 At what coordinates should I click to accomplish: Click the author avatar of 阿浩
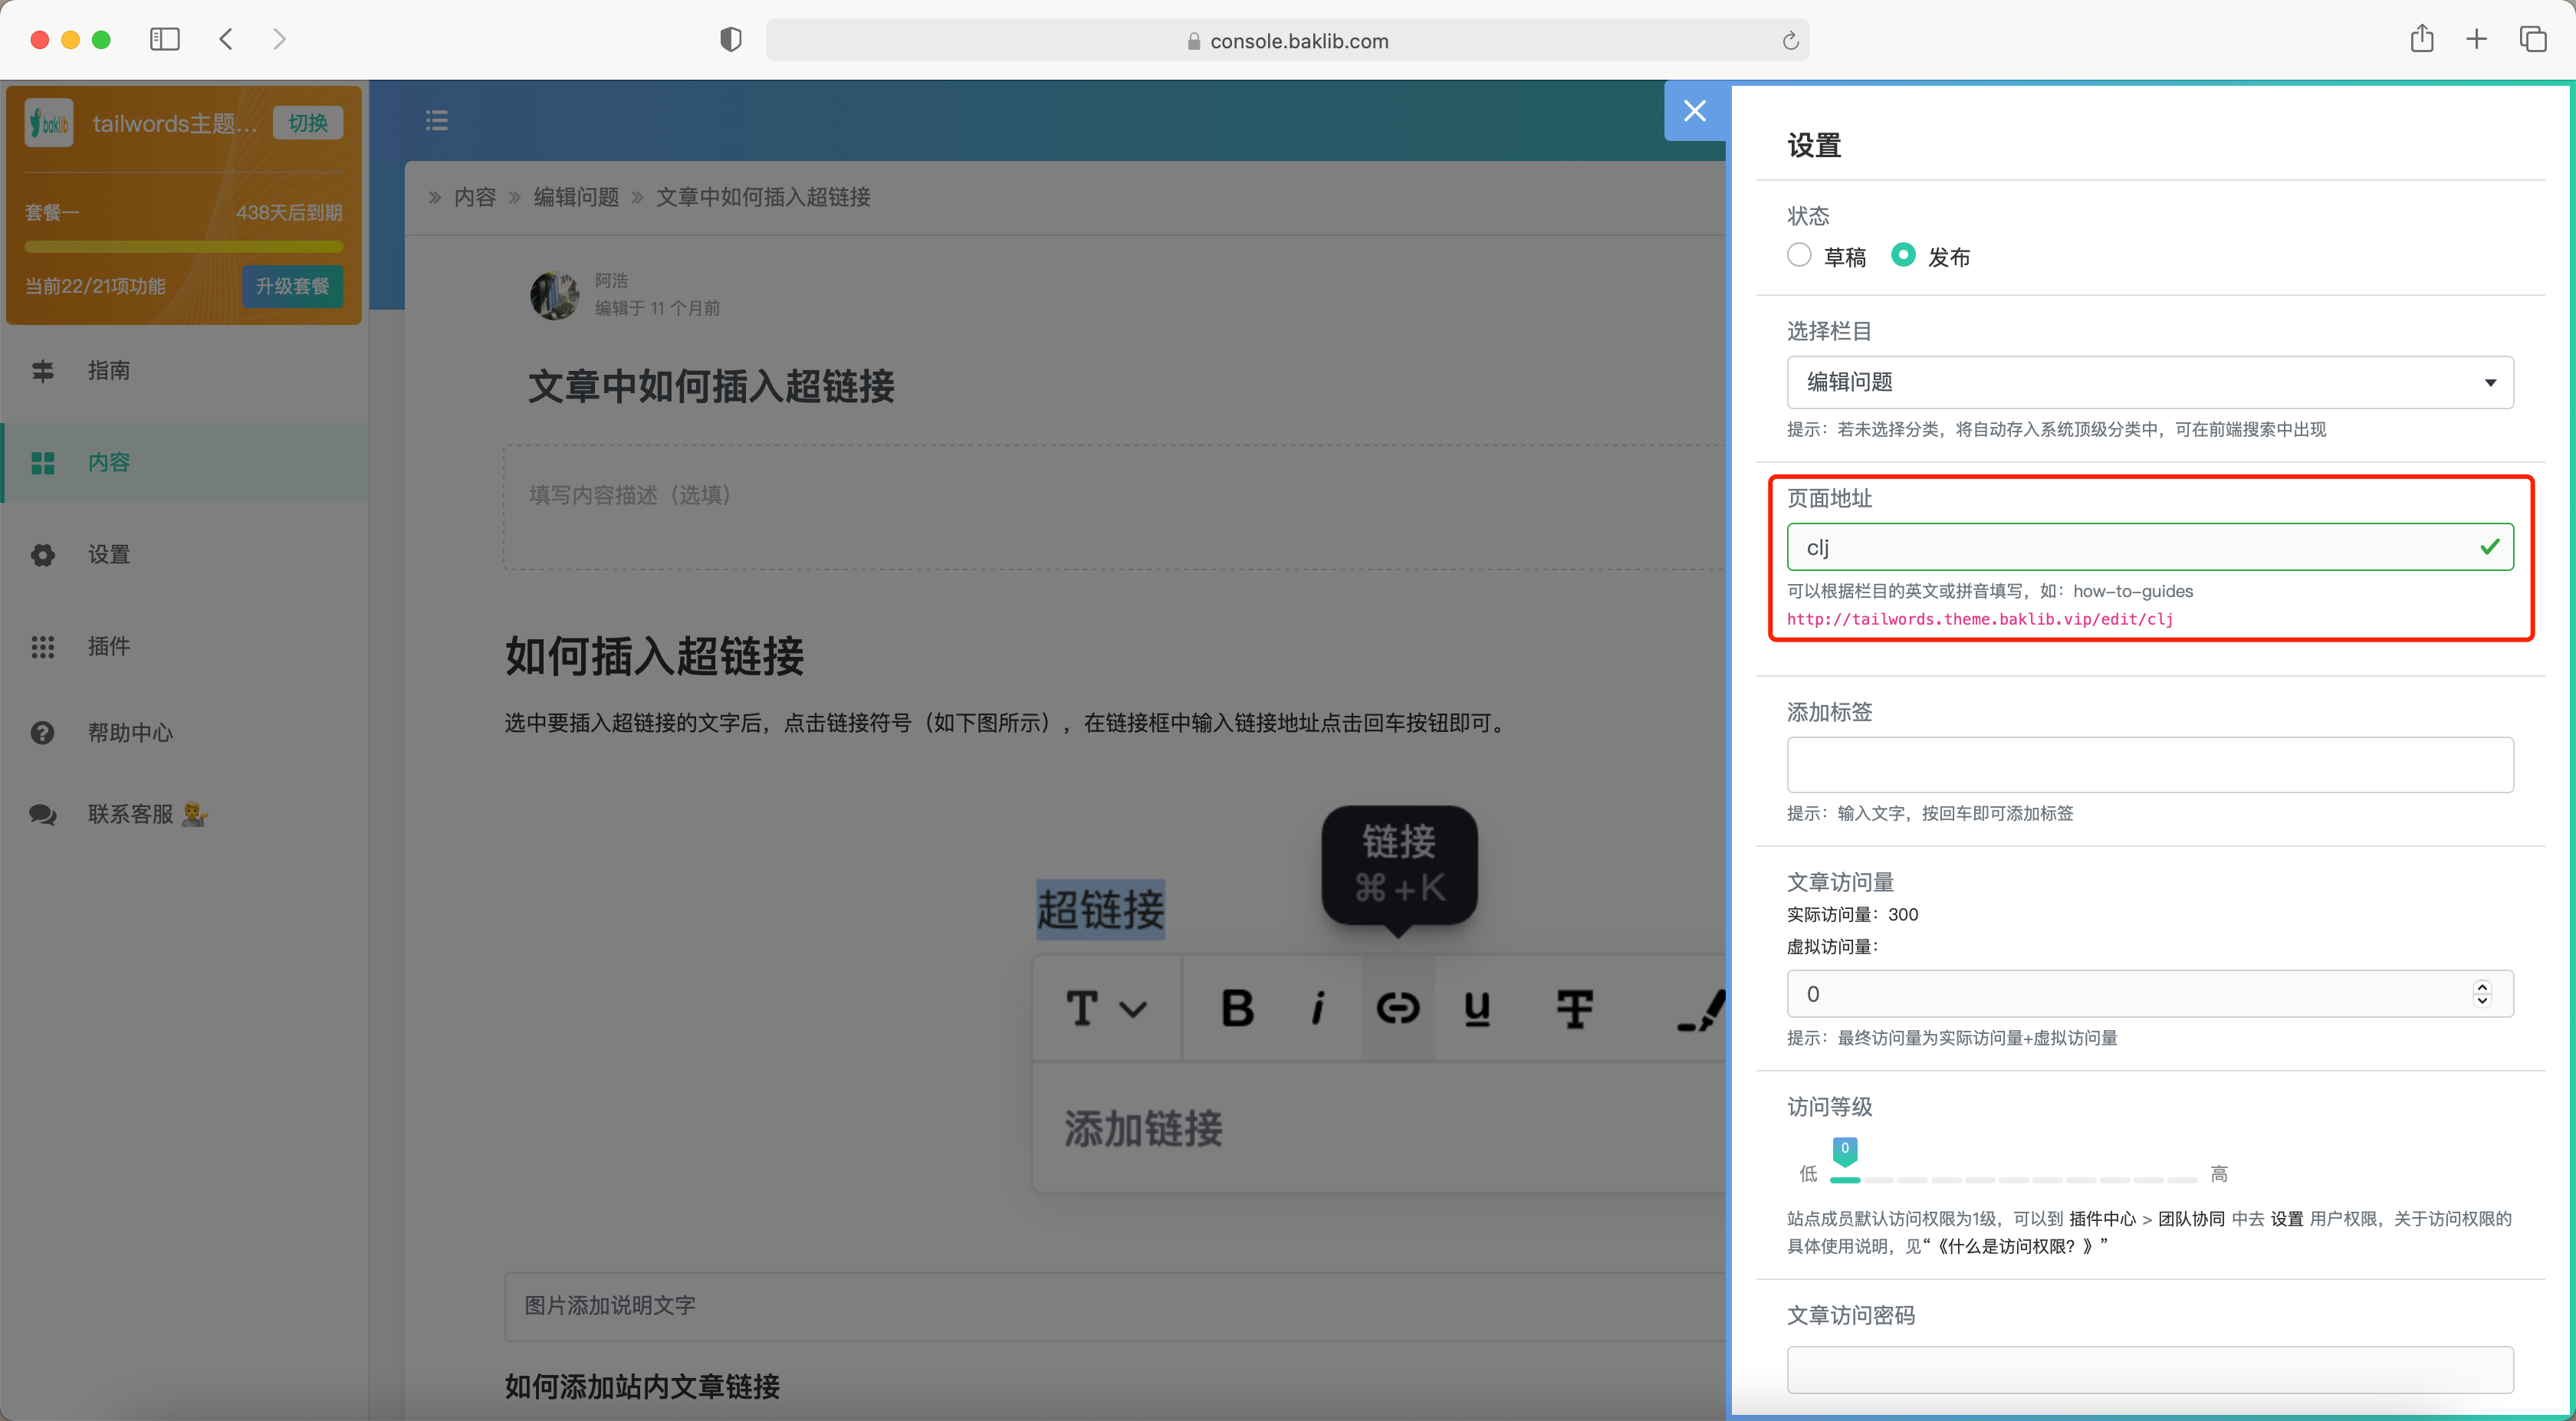[554, 295]
